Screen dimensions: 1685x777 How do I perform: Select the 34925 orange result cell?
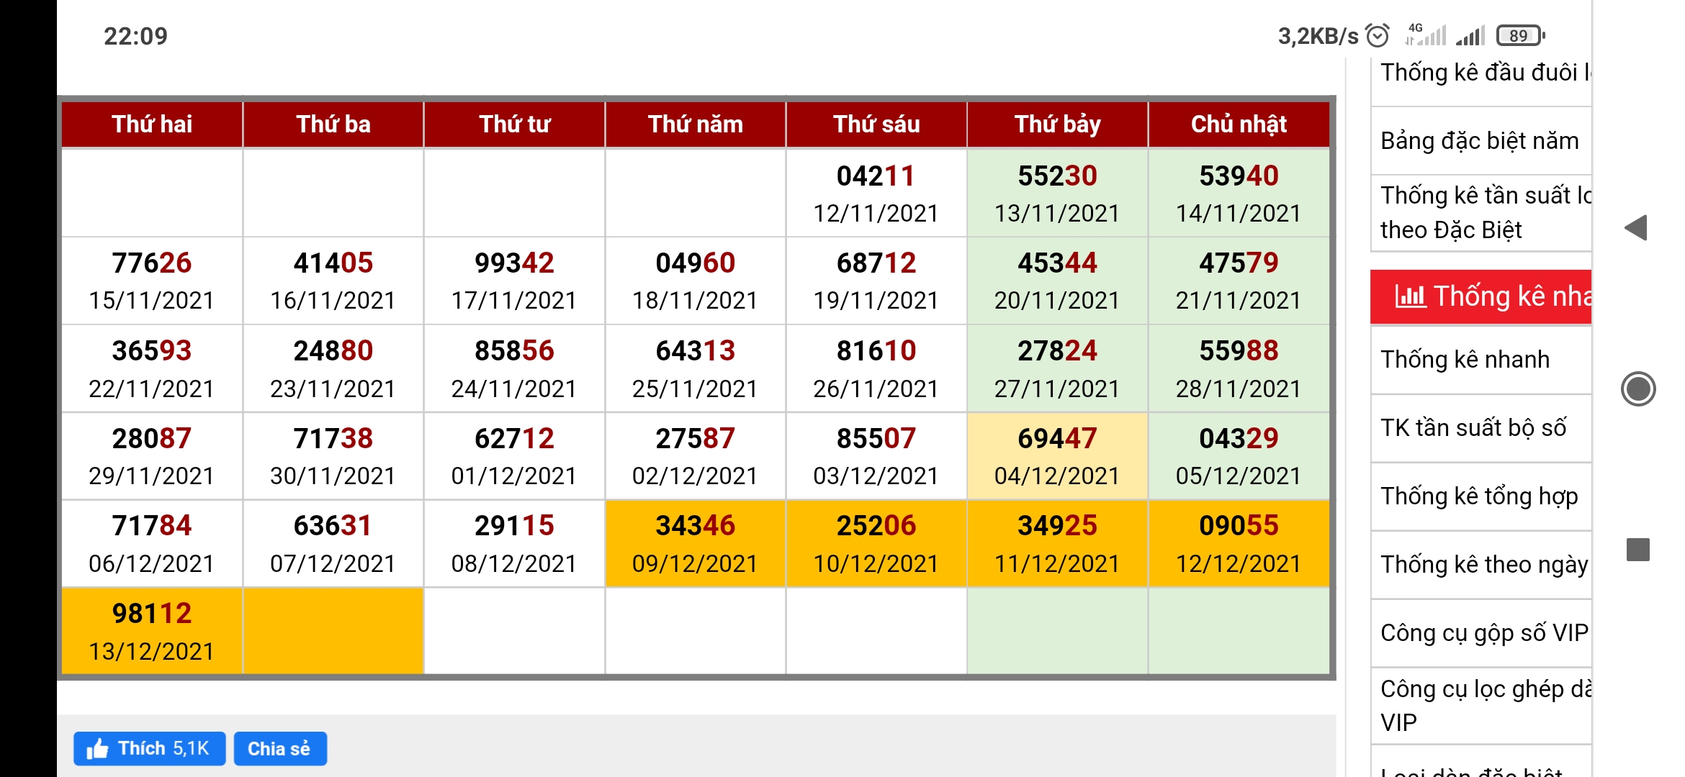point(1058,544)
